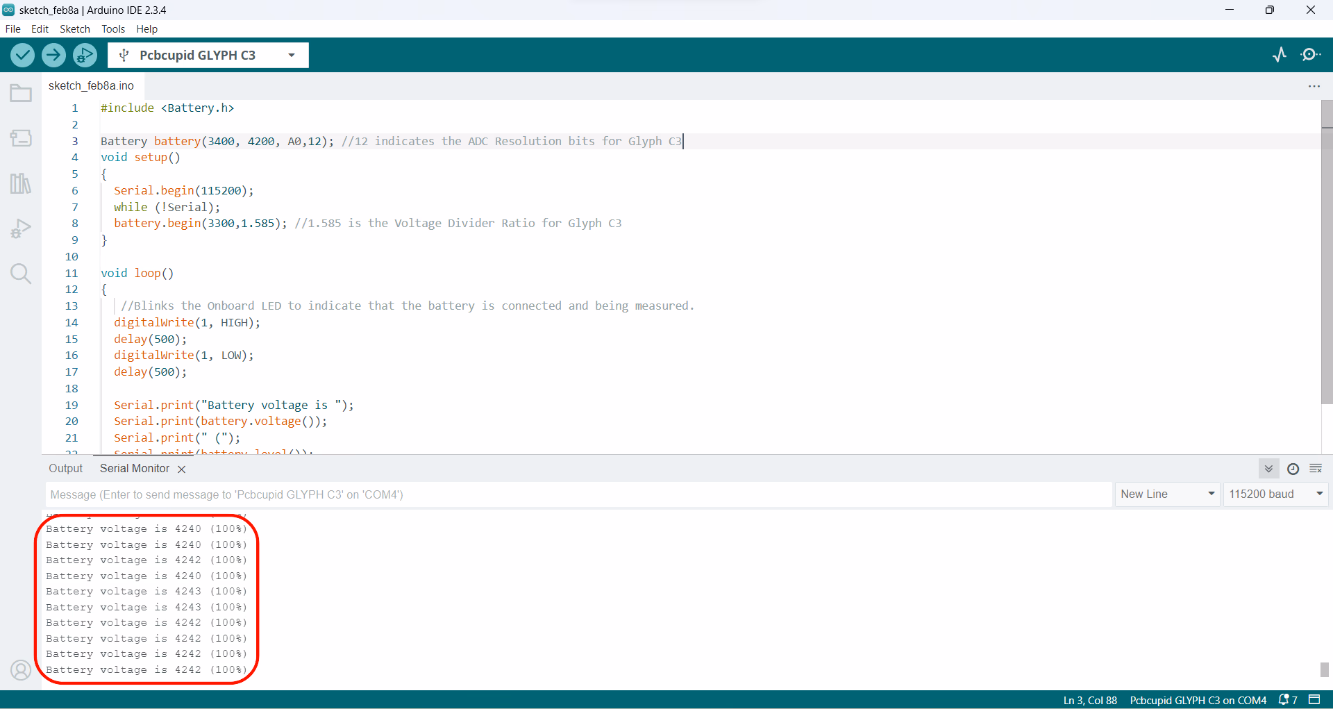
Task: Toggle the bottom panel from status bar
Action: coord(1314,699)
